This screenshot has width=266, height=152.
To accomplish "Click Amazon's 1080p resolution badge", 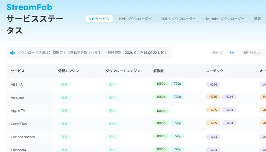I will (161, 97).
